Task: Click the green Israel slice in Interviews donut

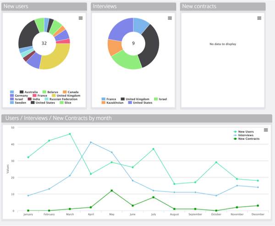Action: tap(127, 61)
